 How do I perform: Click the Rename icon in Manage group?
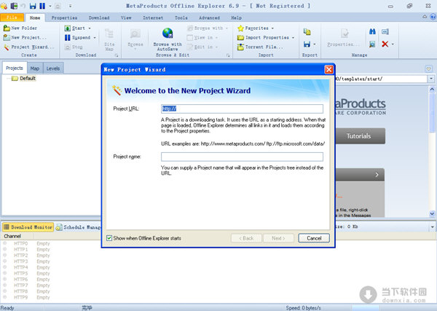click(385, 31)
